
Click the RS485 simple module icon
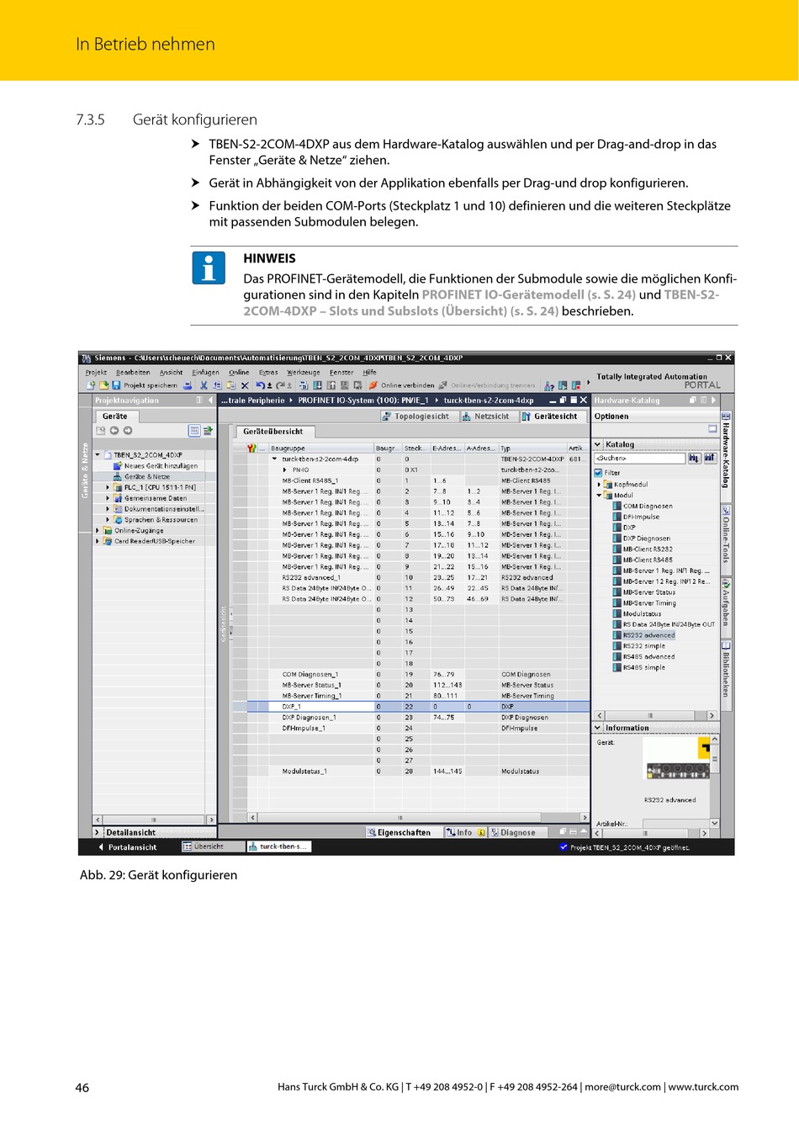[616, 667]
